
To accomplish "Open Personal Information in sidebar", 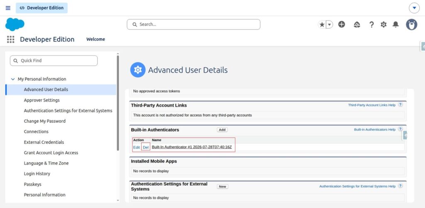I will [44, 195].
